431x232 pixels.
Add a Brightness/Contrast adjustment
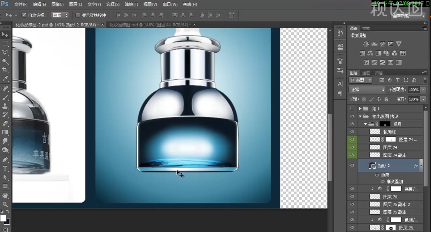(x=366, y=44)
